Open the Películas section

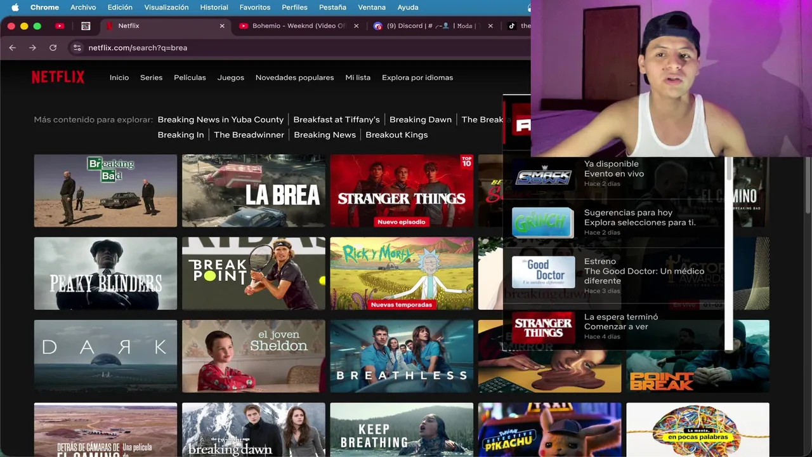190,77
